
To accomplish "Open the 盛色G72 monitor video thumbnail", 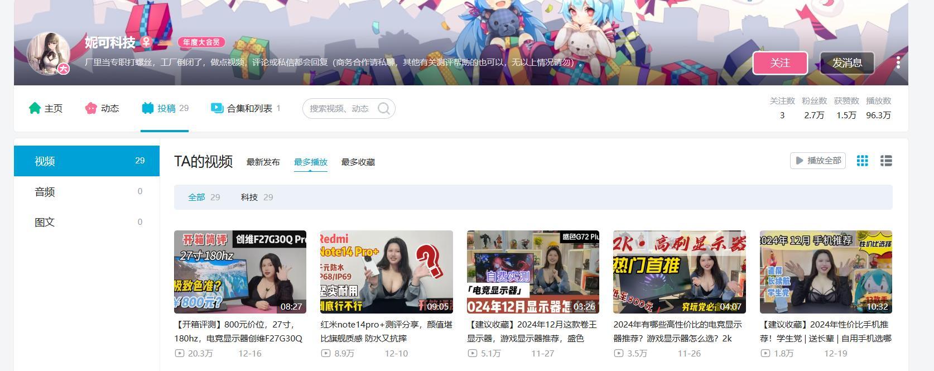I will (533, 272).
